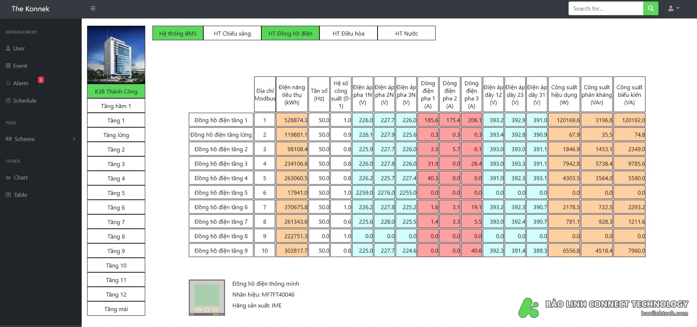Switch to HT Chiếu sáng tab
Viewport: 697px width, 327px height.
tap(232, 33)
